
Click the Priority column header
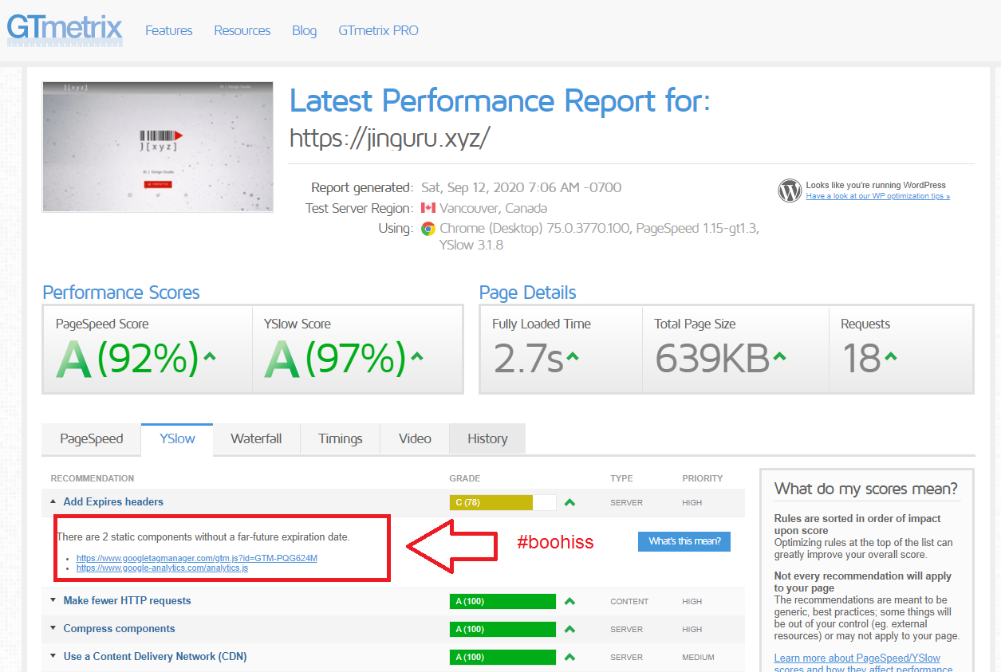tap(703, 478)
